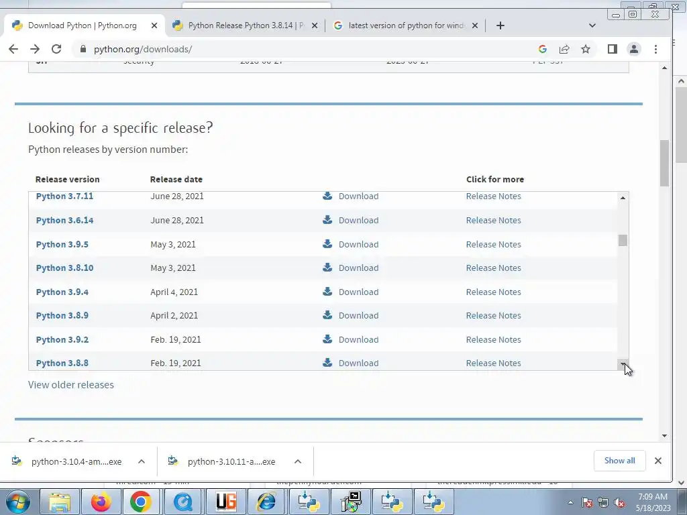Image resolution: width=687 pixels, height=515 pixels.
Task: Click the Download link for Python 3.8.10
Action: (x=358, y=268)
